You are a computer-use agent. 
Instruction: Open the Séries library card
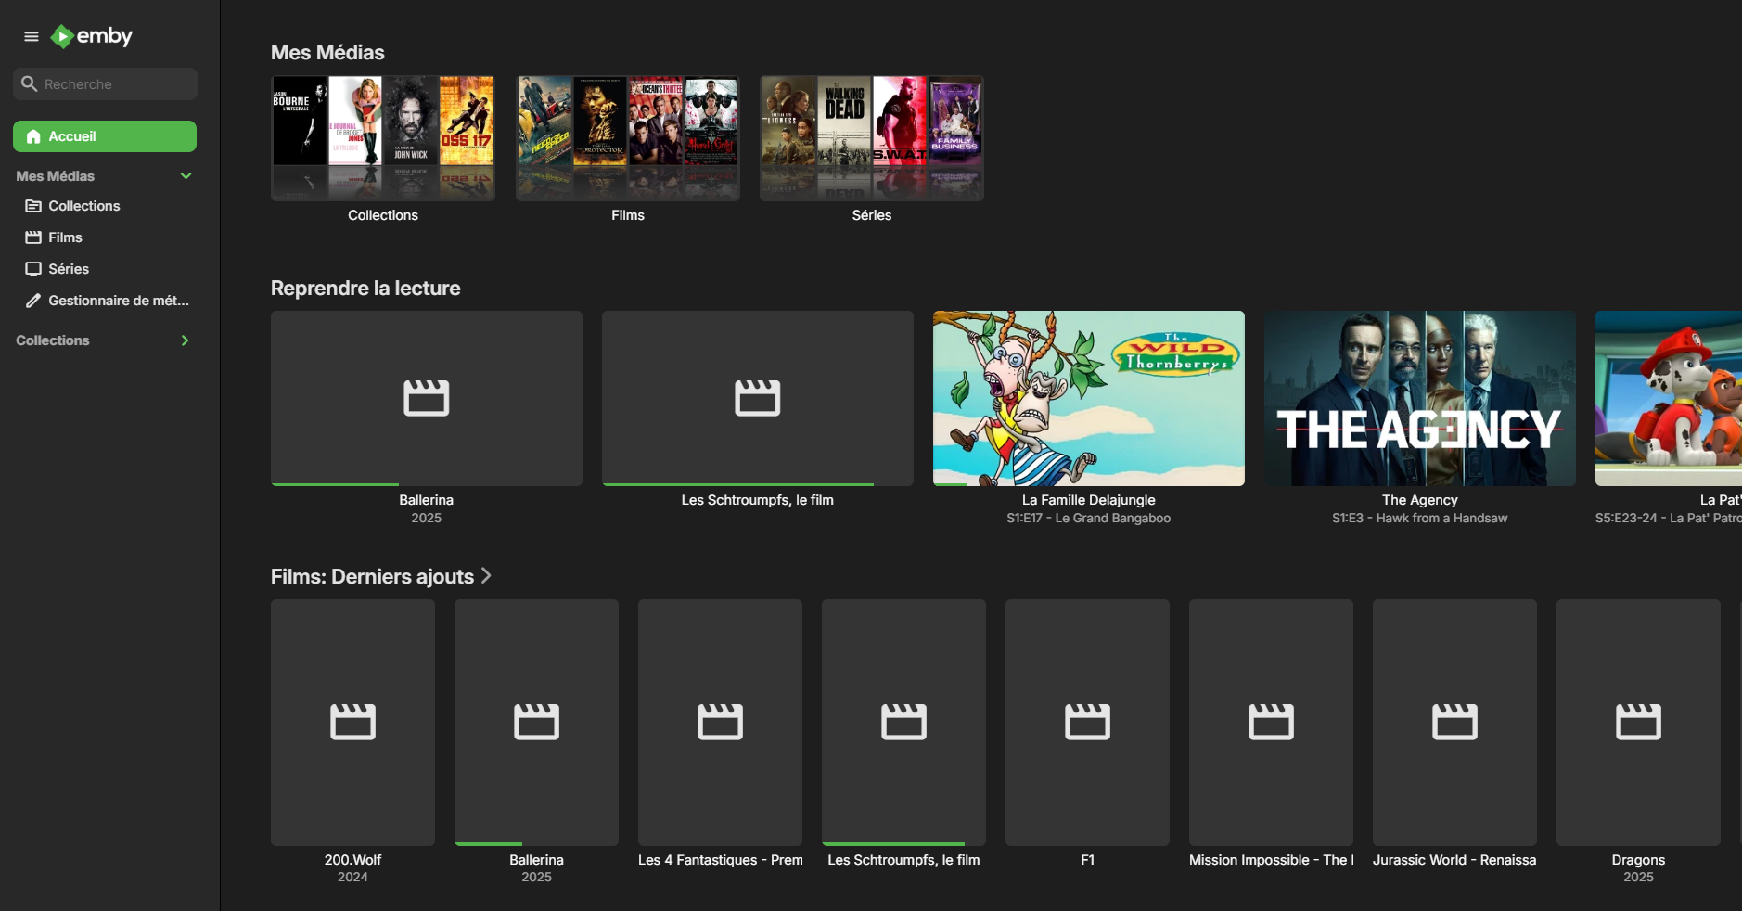pyautogui.click(x=872, y=138)
